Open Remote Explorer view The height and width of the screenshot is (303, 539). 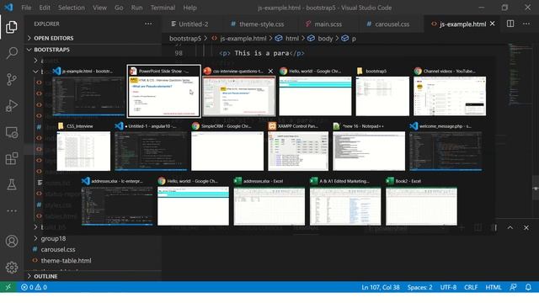pos(11,132)
